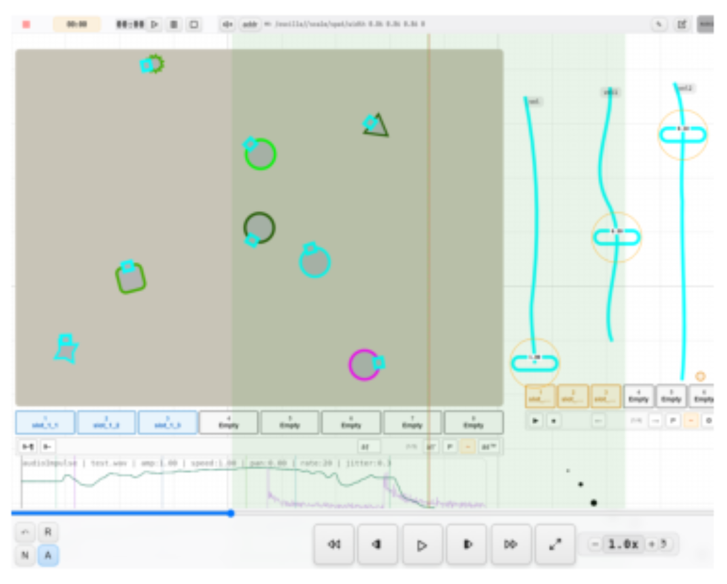
Task: Select the dark green triangle node
Action: (378, 126)
